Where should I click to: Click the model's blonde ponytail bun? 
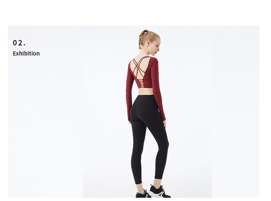point(145,32)
